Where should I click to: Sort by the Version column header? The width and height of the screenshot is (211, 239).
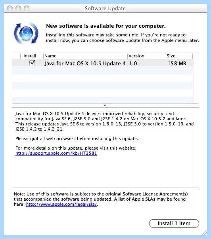[147, 56]
